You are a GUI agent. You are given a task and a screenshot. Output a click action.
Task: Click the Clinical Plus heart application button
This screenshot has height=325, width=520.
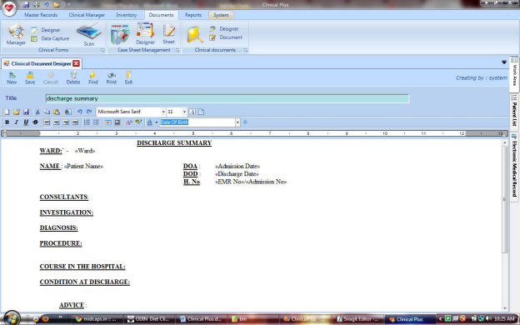[x=9, y=8]
